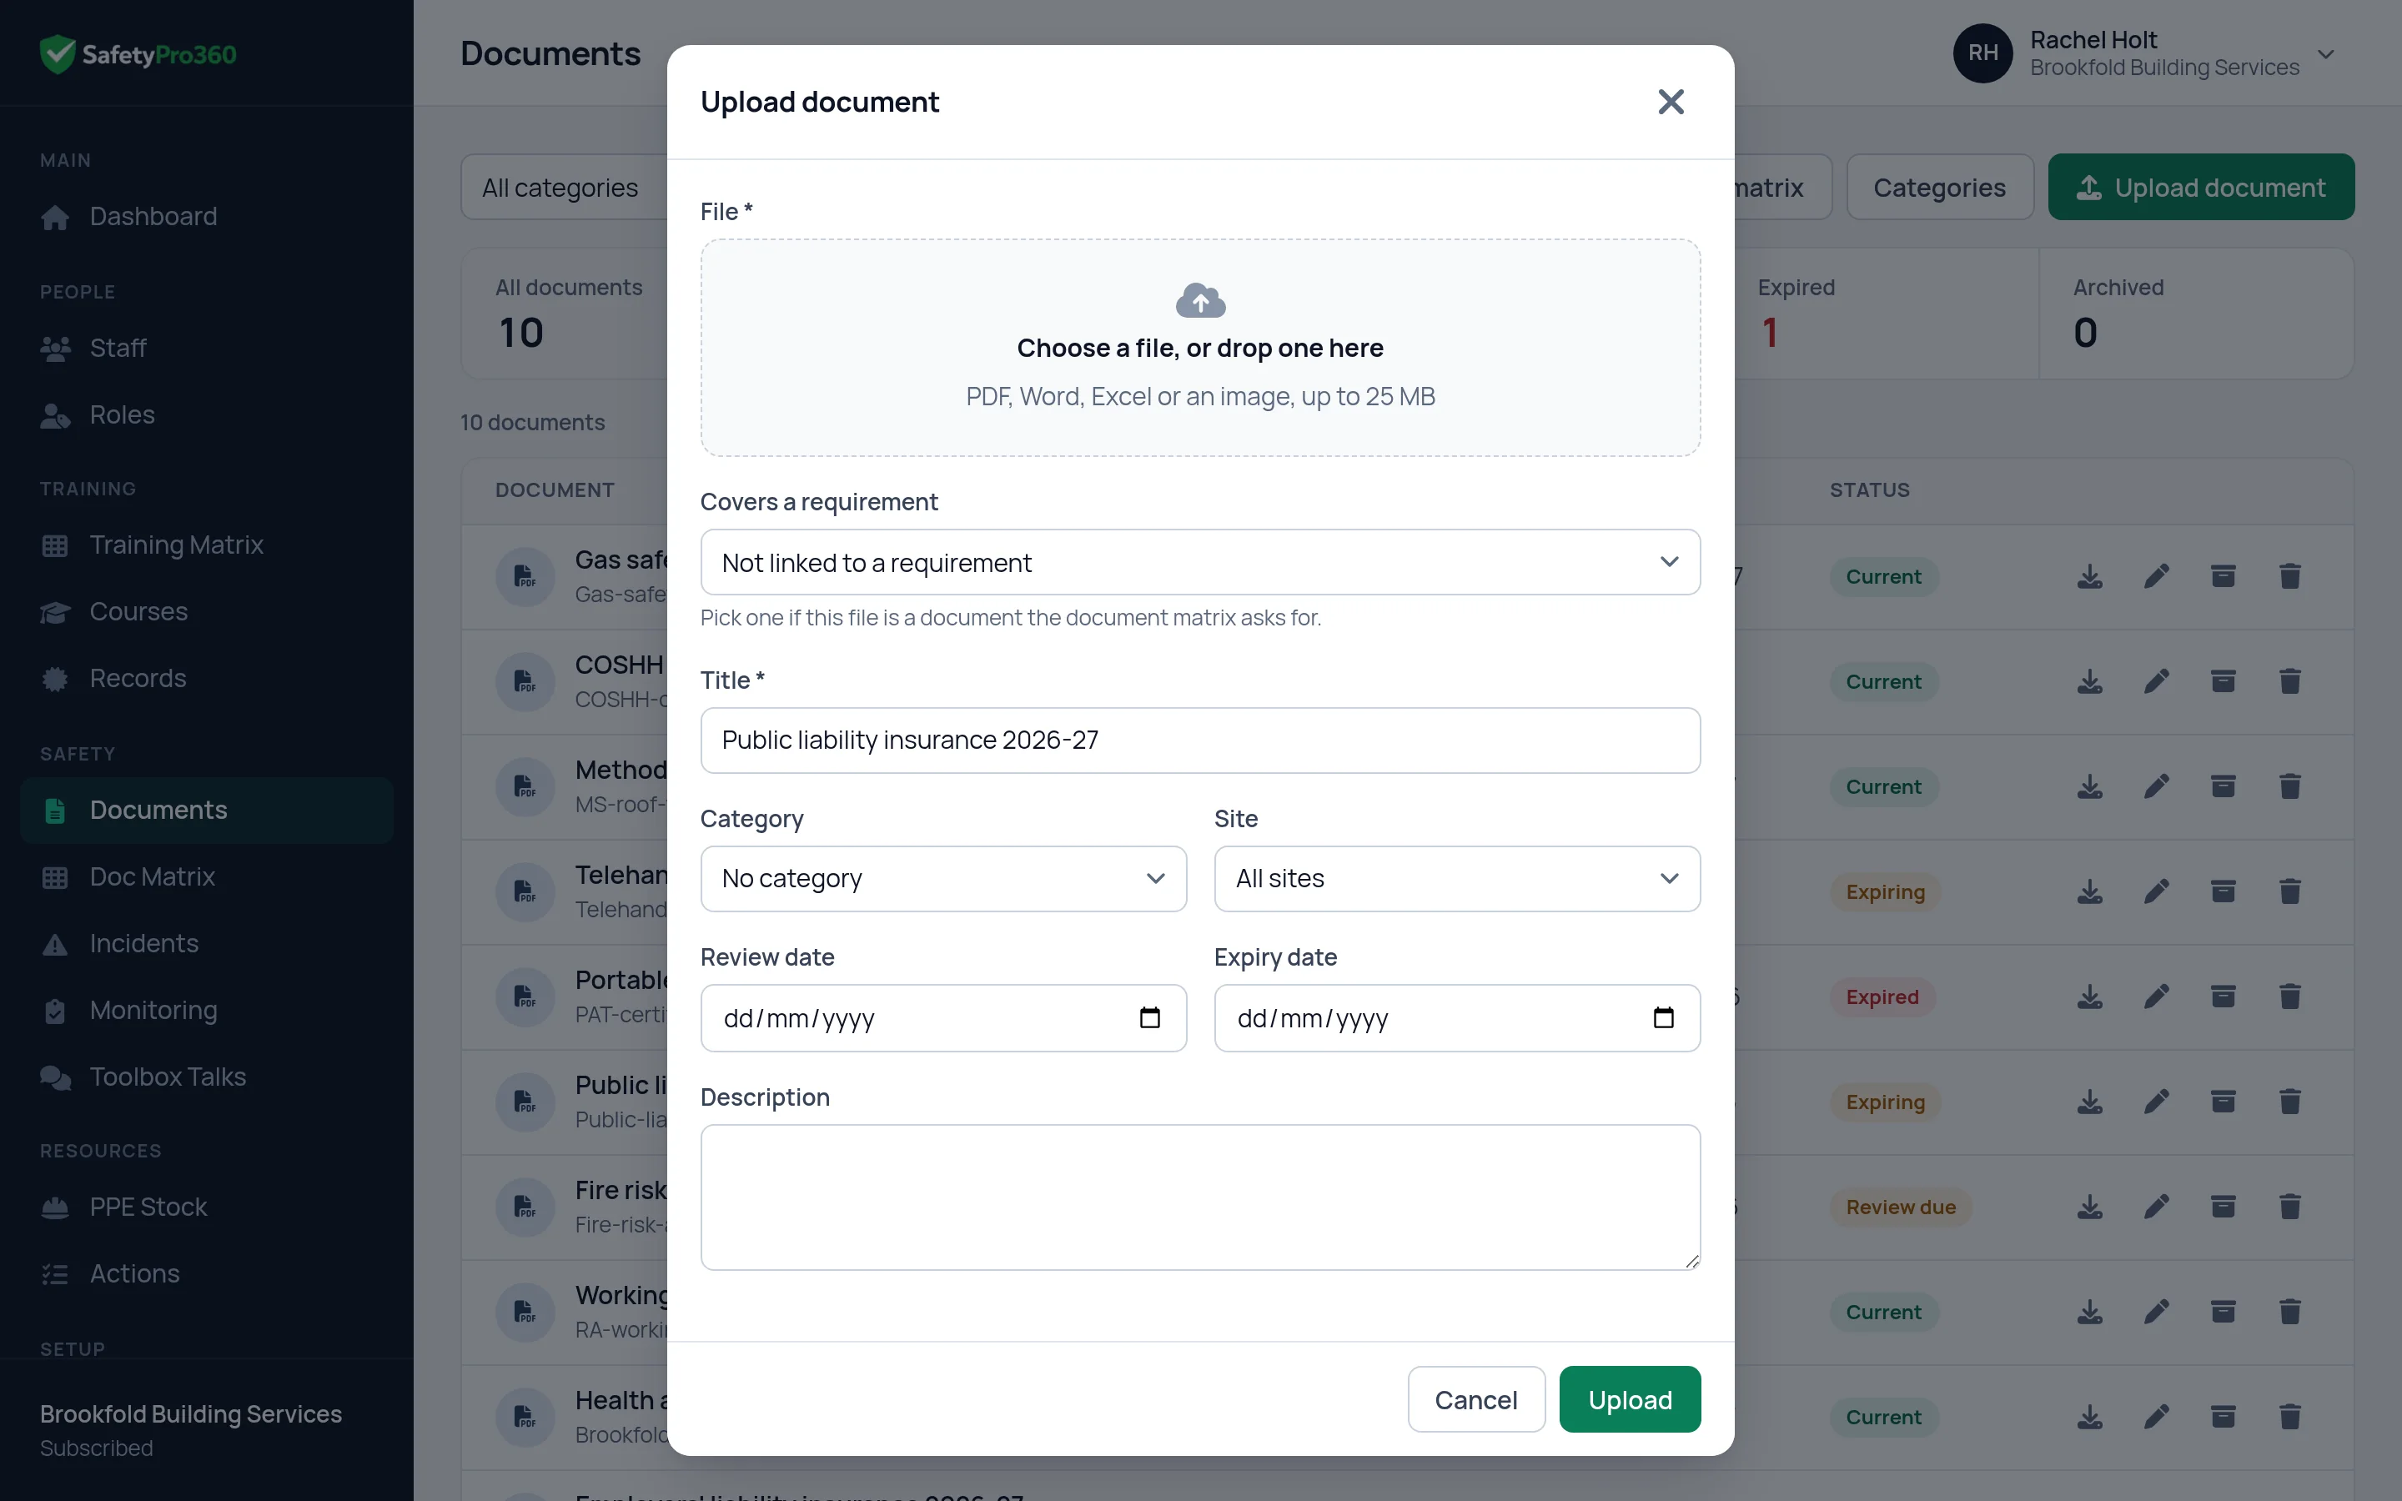
Task: Open the All categories filter
Action: (564, 188)
